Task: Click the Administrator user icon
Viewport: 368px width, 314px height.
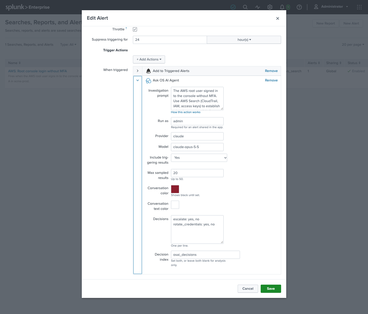Action: coord(316,7)
